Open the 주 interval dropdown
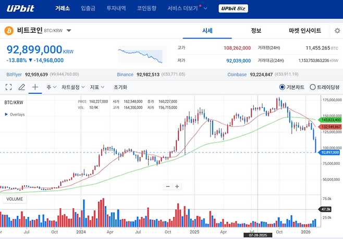Screen dimensions: 343x239 (52, 87)
